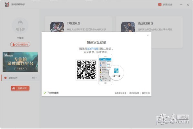193x129 pixels.
Task: Open the 逆战端游礼包 game icon
Action: tap(128, 27)
